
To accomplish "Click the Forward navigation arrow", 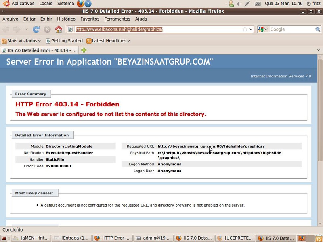I will pos(17,29).
